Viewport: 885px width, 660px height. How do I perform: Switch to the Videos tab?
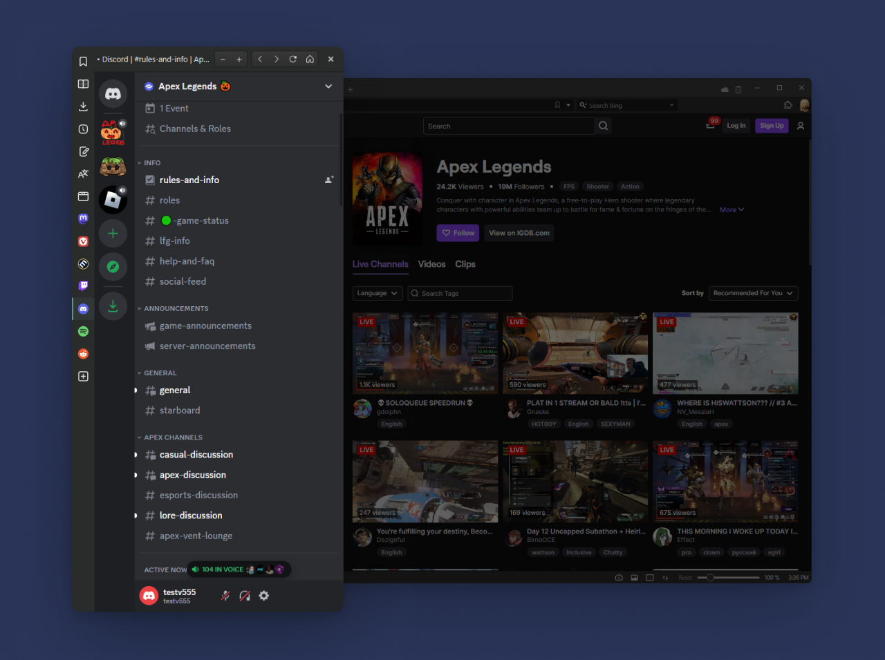[431, 264]
